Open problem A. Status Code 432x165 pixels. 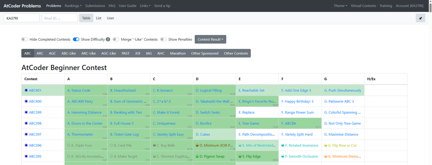79,90
